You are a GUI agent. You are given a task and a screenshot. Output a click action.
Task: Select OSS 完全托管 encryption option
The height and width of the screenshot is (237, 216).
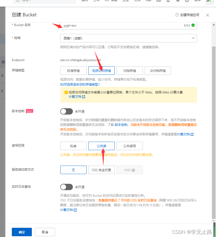point(102,170)
